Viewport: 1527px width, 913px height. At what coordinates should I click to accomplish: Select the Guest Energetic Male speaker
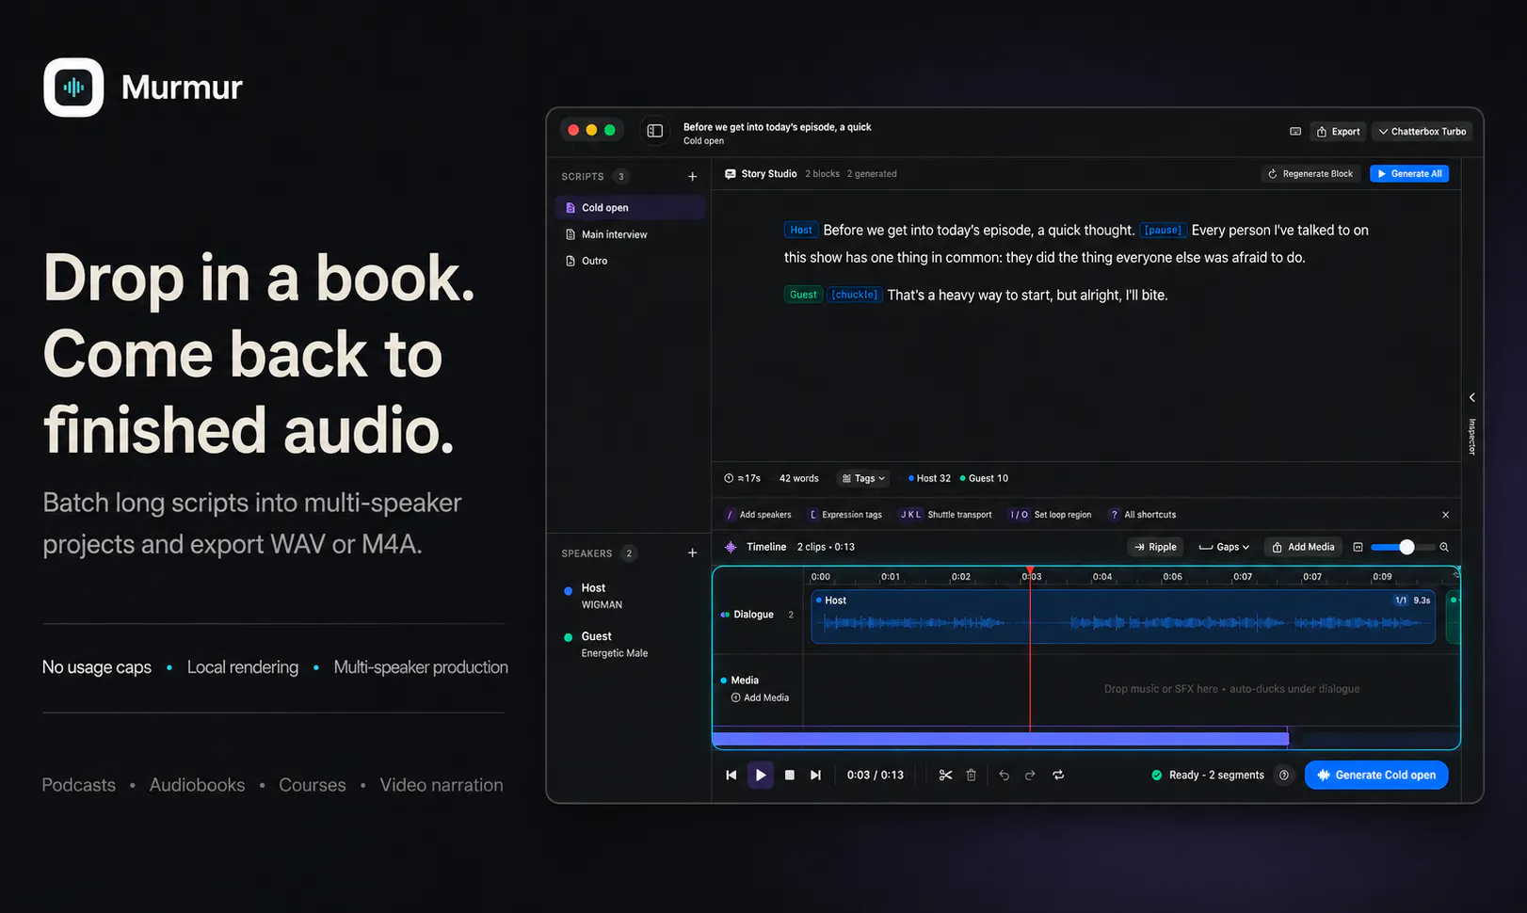pyautogui.click(x=630, y=645)
